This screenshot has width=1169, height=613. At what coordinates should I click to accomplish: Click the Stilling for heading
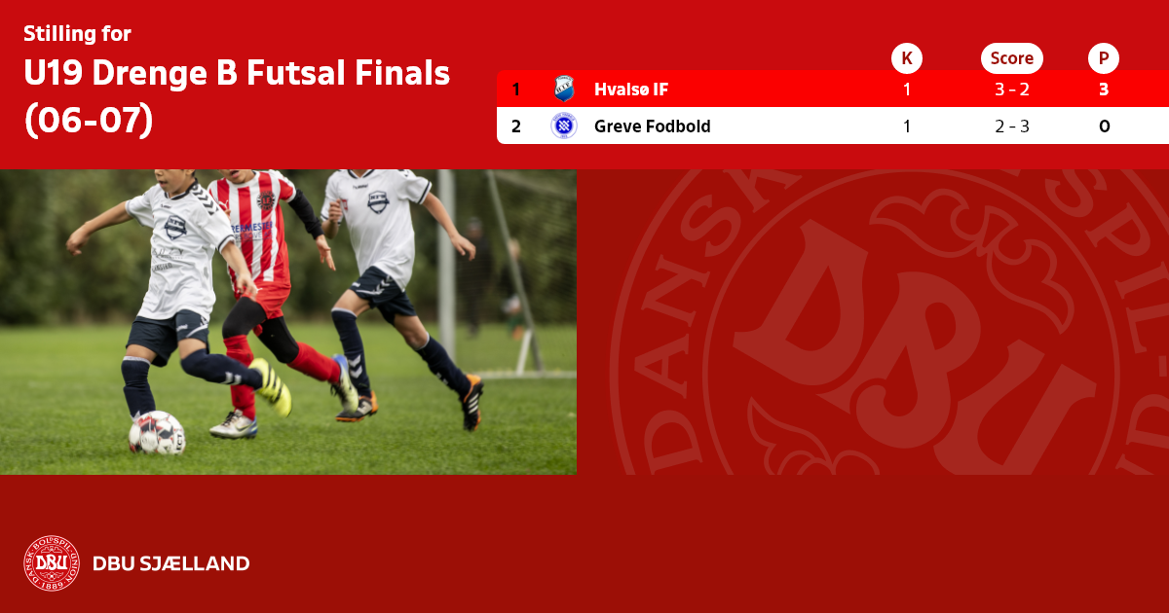(77, 34)
